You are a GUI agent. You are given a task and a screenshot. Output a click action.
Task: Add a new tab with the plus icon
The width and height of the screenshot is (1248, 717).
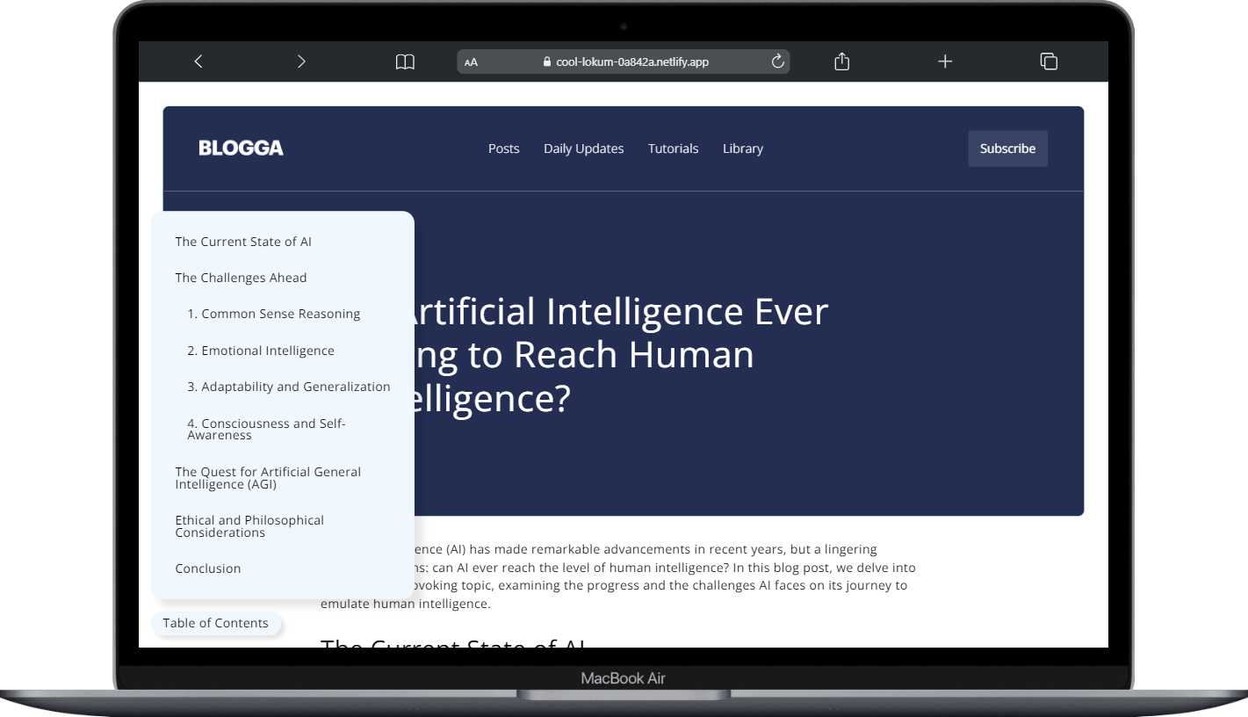coord(945,62)
